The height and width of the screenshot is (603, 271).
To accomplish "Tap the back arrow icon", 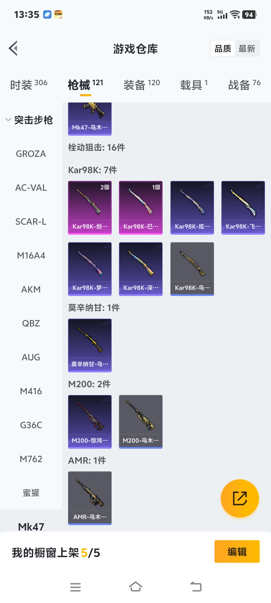I will click(x=13, y=48).
